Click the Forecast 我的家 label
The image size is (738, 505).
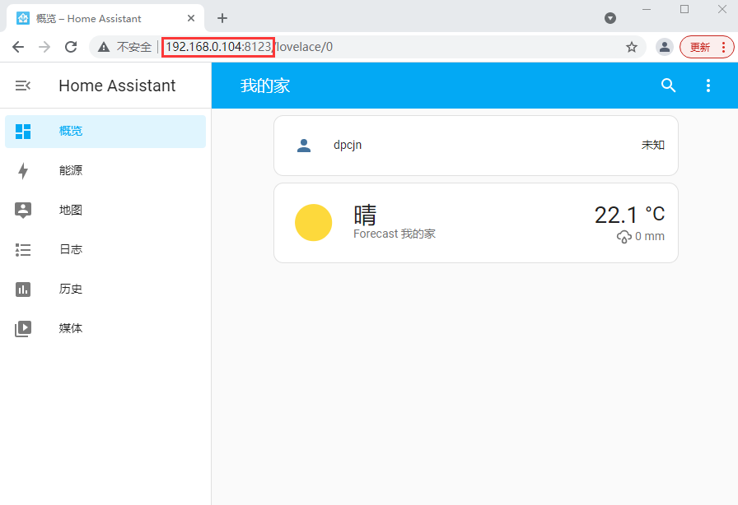[395, 234]
